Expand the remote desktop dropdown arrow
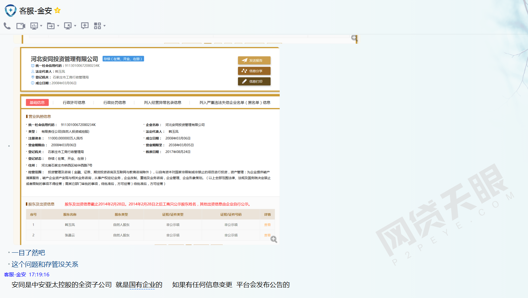The image size is (528, 298). coord(75,26)
